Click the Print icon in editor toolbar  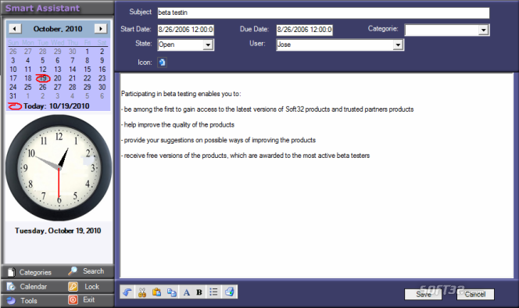229,292
